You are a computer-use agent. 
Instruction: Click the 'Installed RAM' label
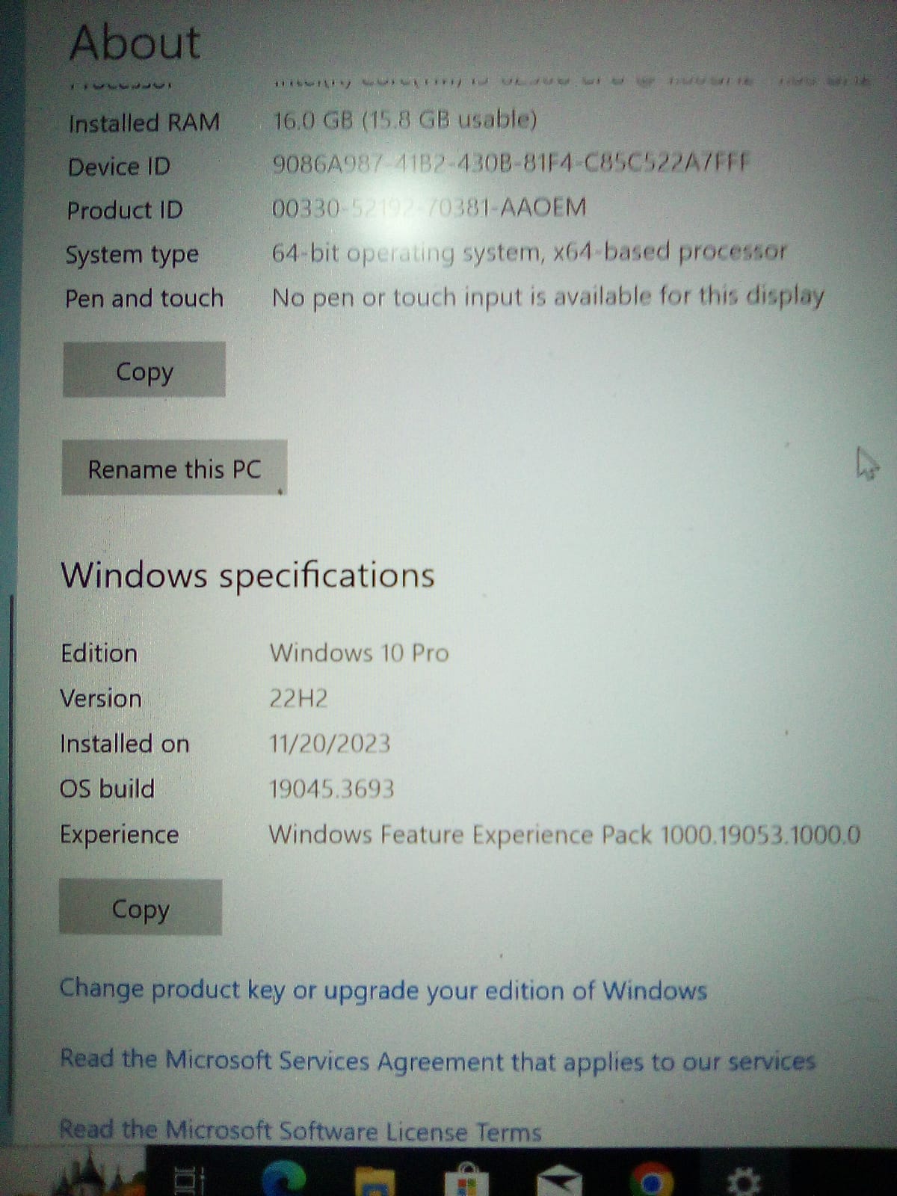pyautogui.click(x=144, y=123)
